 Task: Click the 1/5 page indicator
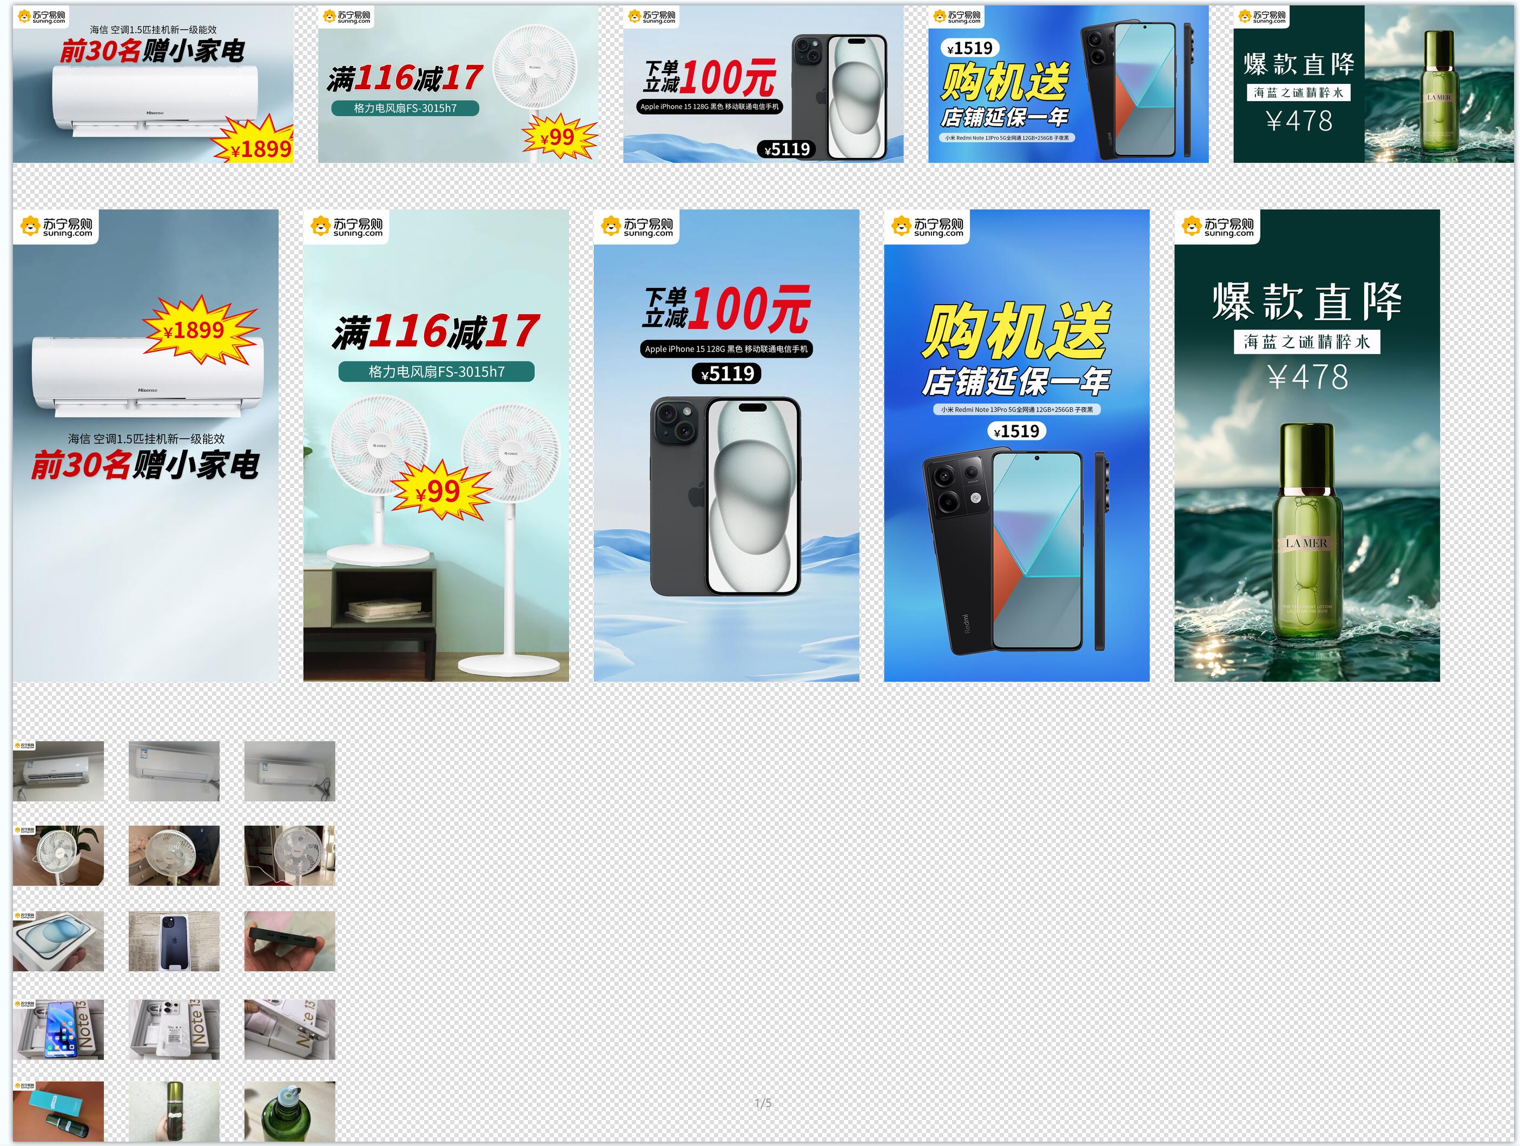click(763, 1103)
